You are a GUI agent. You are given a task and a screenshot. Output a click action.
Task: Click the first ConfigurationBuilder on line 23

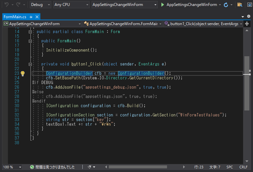(x=69, y=74)
